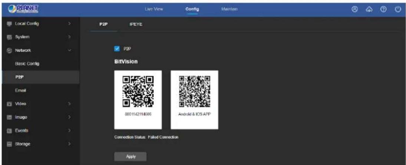The height and width of the screenshot is (165, 406).
Task: Open Storage menu label
Action: (x=23, y=144)
